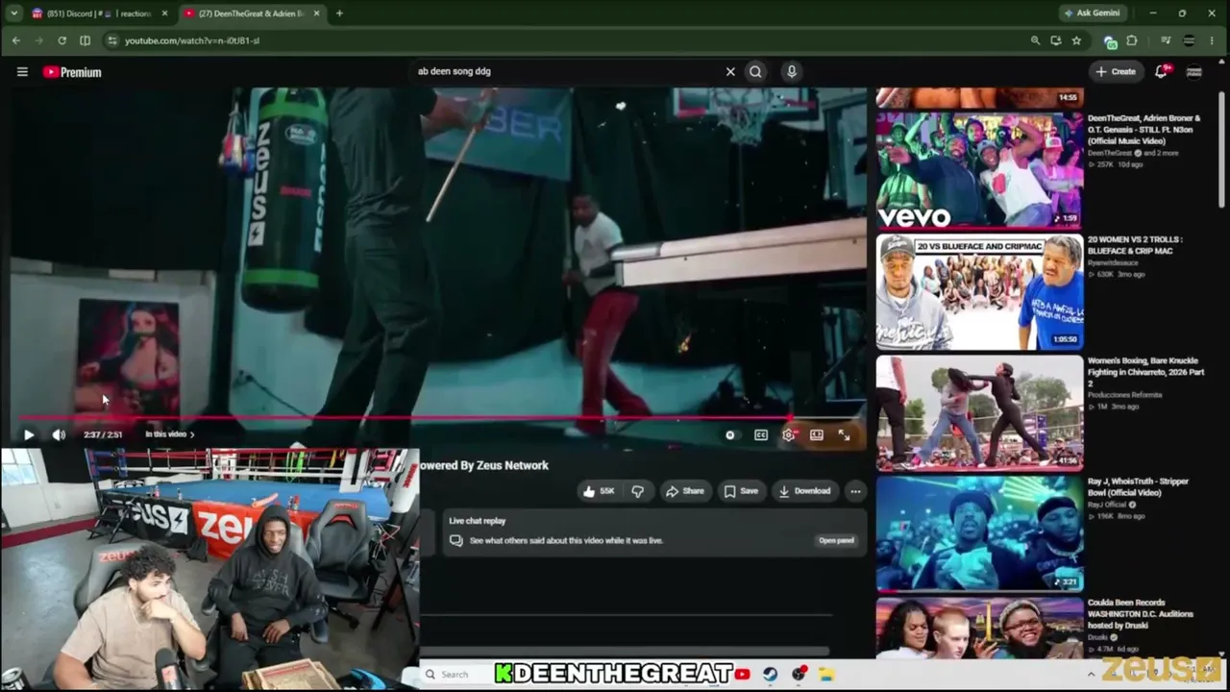The image size is (1230, 692).
Task: Open the YouTube account avatar menu
Action: (1193, 71)
